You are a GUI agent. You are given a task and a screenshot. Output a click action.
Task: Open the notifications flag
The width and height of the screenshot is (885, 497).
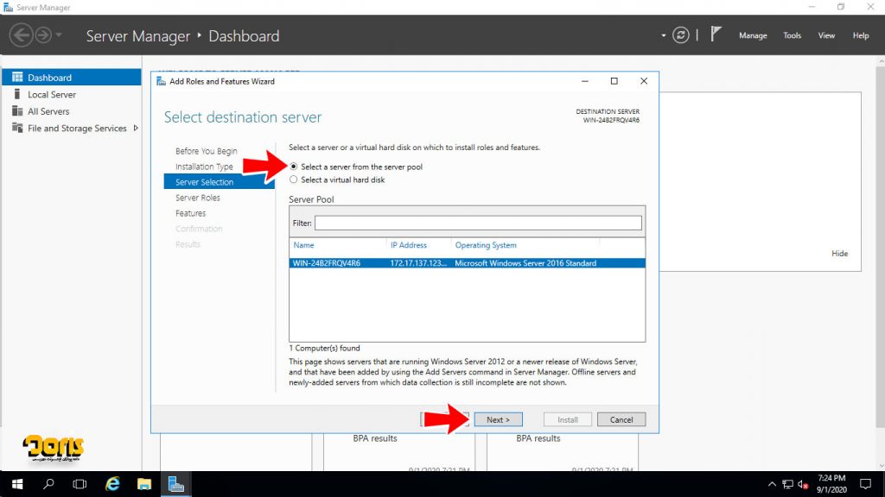(x=716, y=35)
